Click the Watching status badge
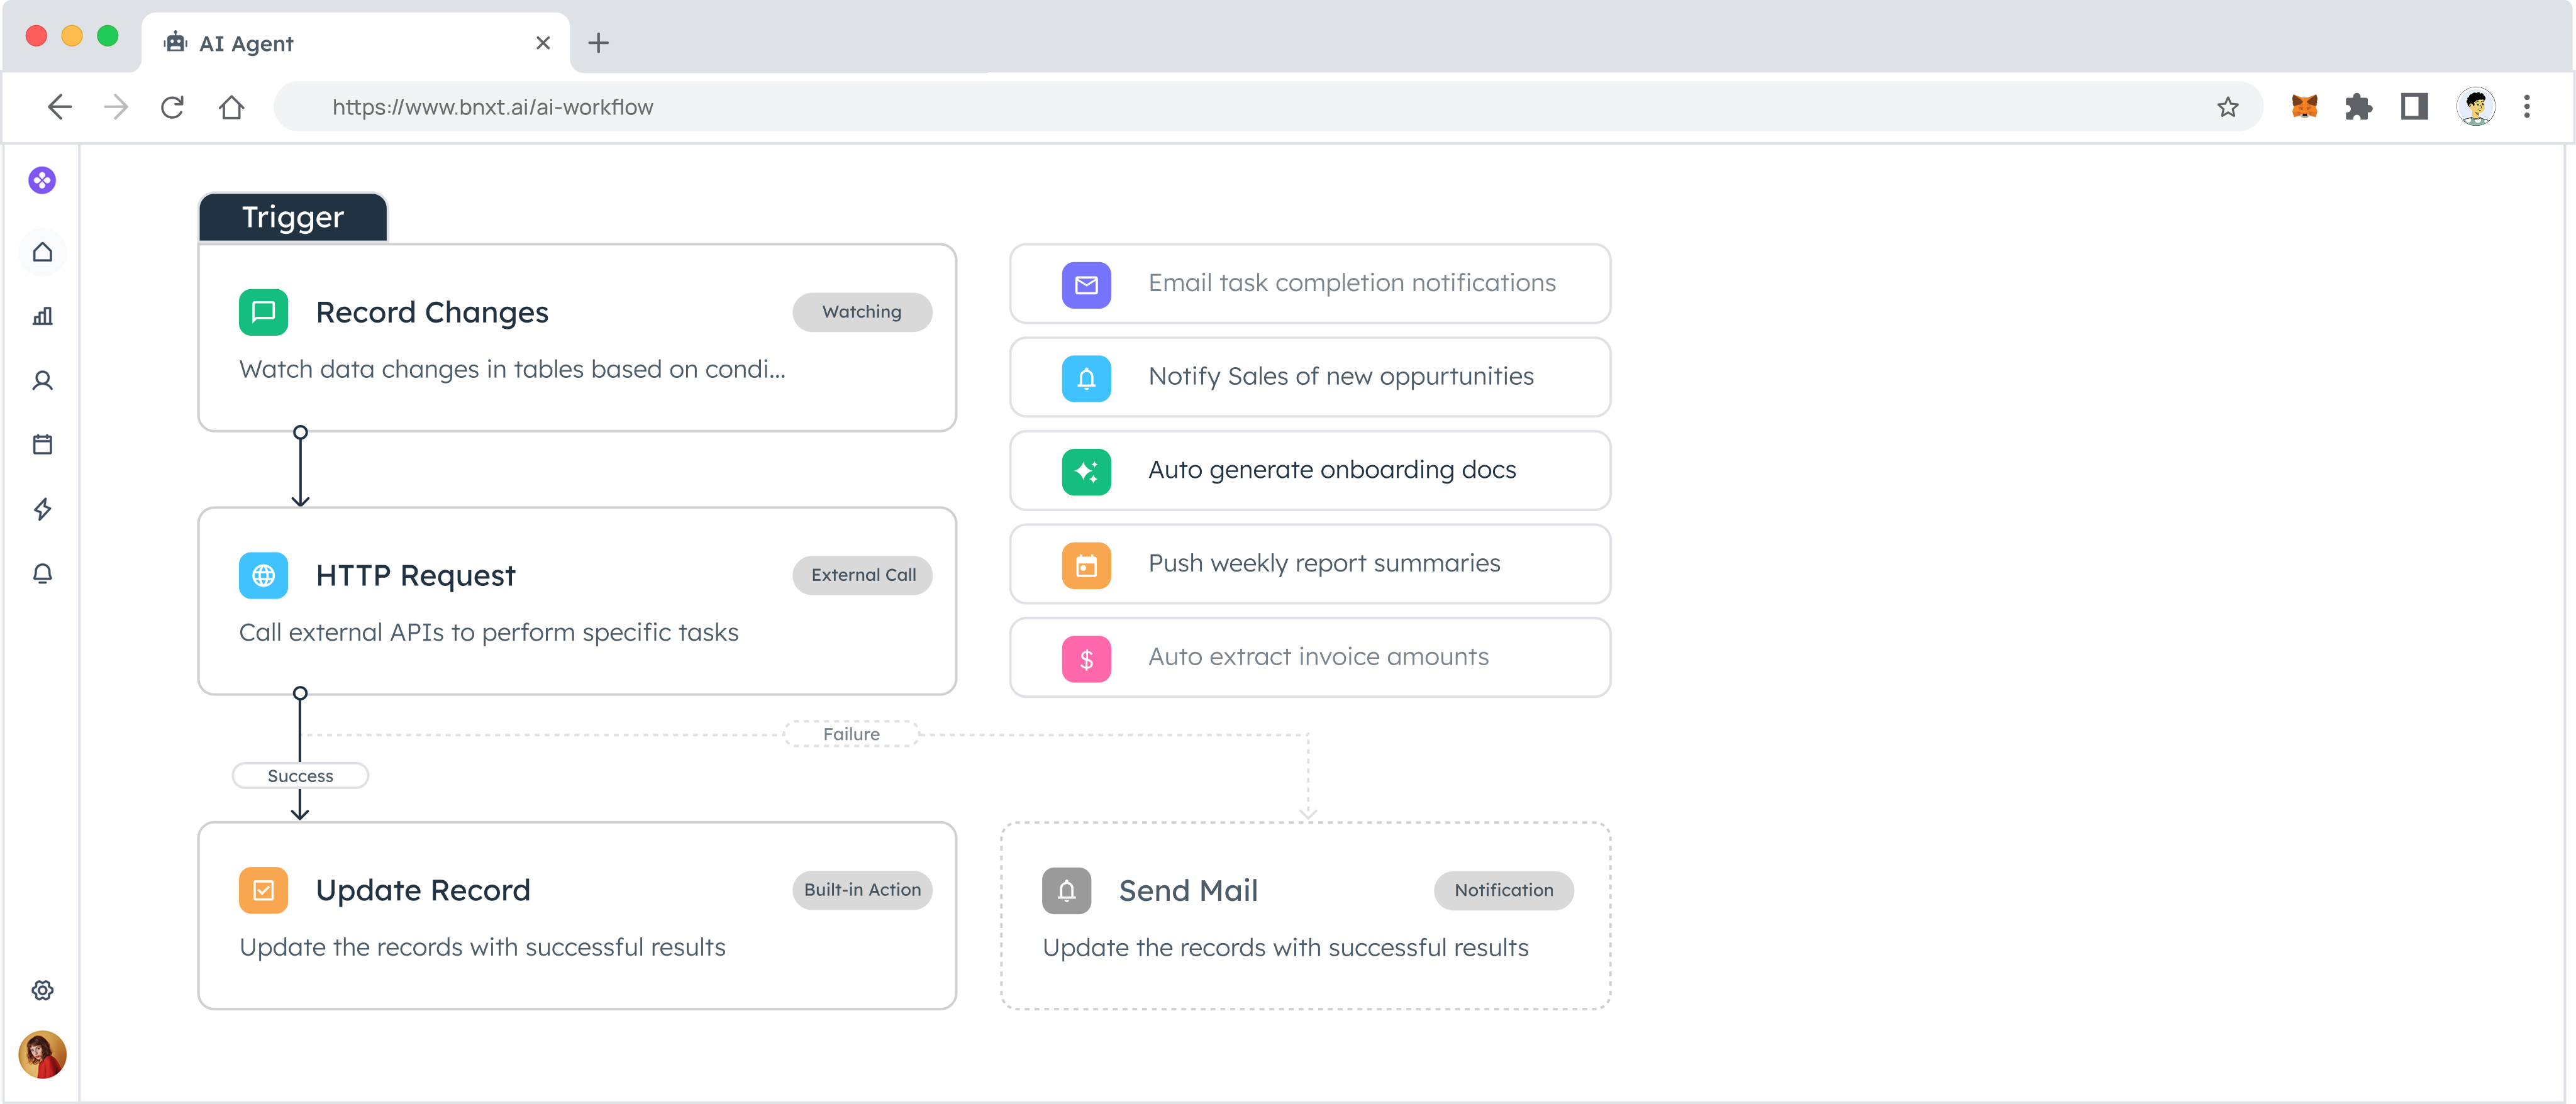2576x1104 pixels. (x=861, y=312)
